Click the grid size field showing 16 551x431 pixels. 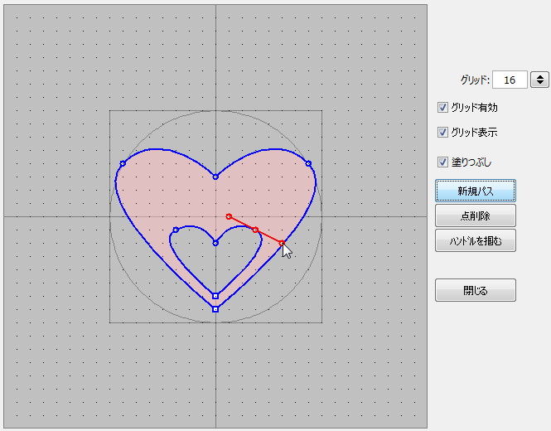tap(510, 80)
